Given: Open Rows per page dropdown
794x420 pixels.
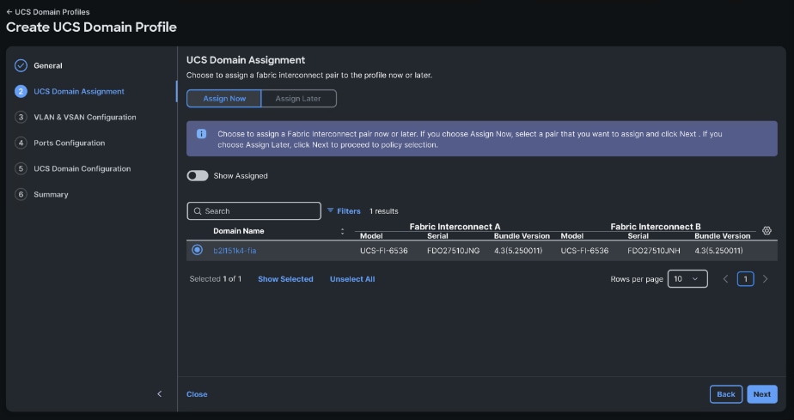Looking at the screenshot, I should [687, 279].
